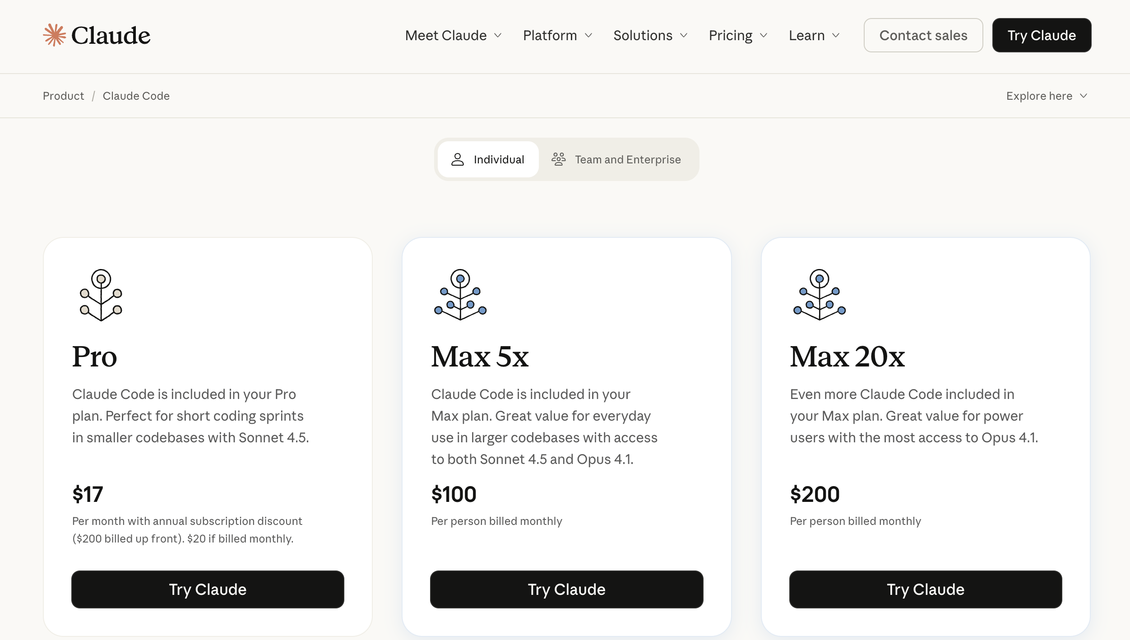Click the Claude Code breadcrumb link
The height and width of the screenshot is (640, 1130).
(136, 96)
